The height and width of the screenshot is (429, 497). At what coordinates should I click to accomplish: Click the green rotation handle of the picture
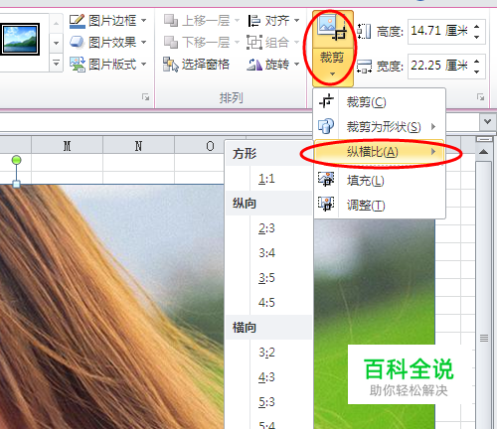coord(16,160)
